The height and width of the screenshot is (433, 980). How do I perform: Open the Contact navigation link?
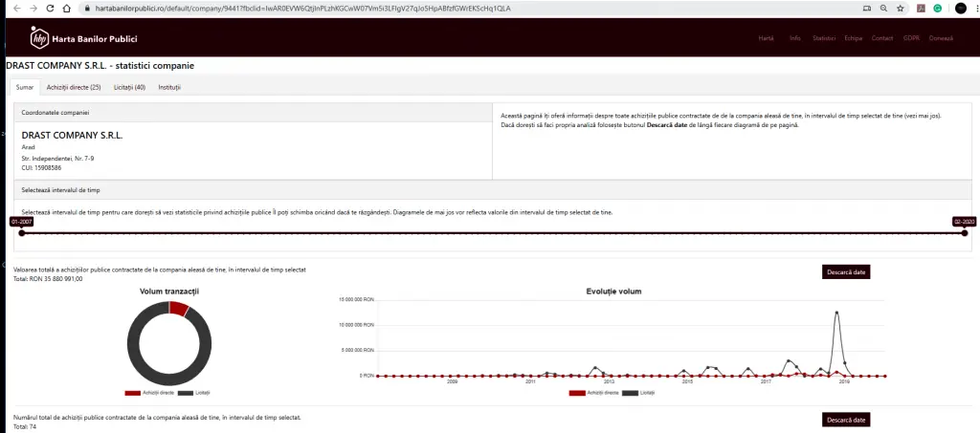pos(881,38)
